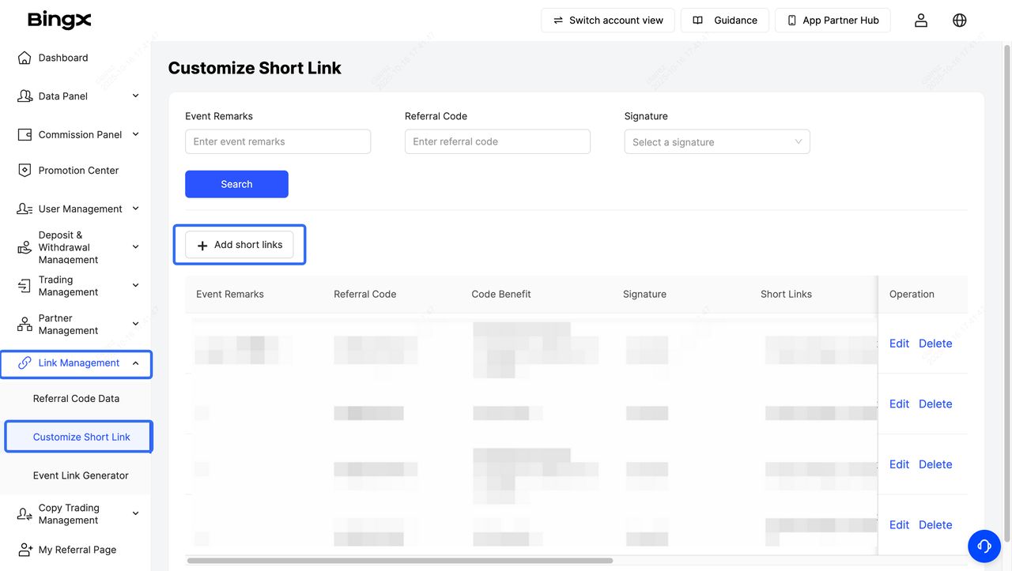Image resolution: width=1012 pixels, height=571 pixels.
Task: Focus the Event Remarks input field
Action: coord(278,142)
